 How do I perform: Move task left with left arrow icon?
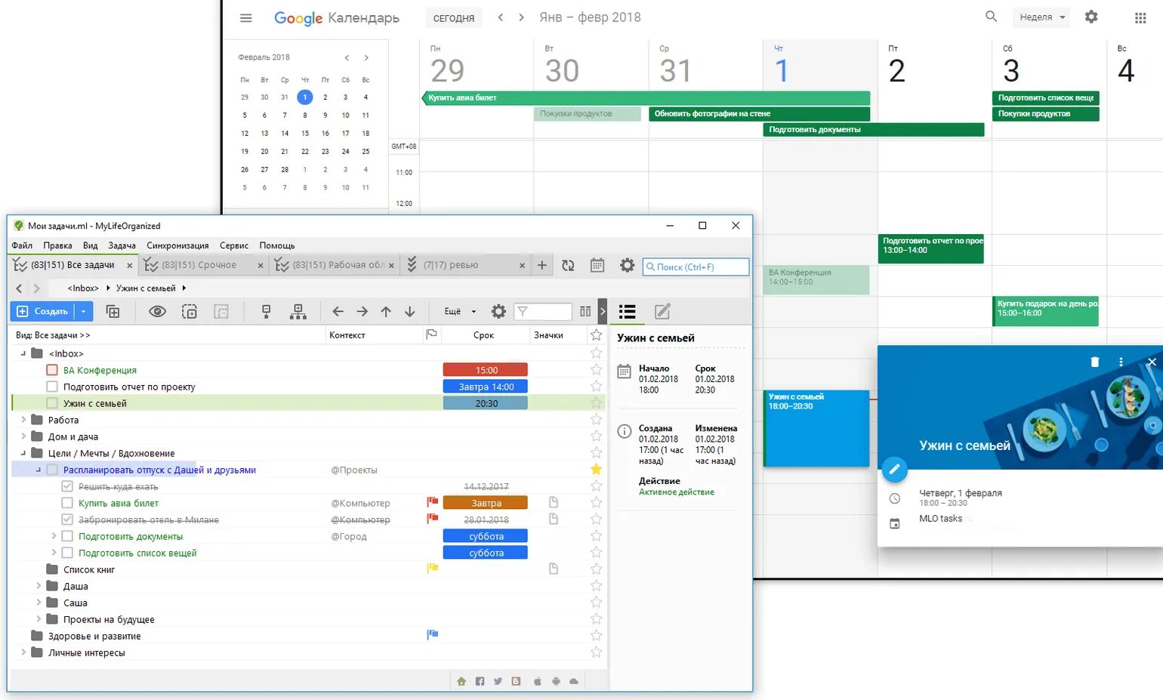click(x=338, y=311)
